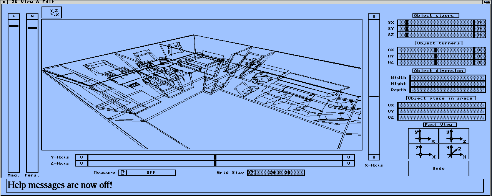Viewport: 492px width, 196px height.
Task: Click the AZ object turner slider
Action: coord(435,62)
